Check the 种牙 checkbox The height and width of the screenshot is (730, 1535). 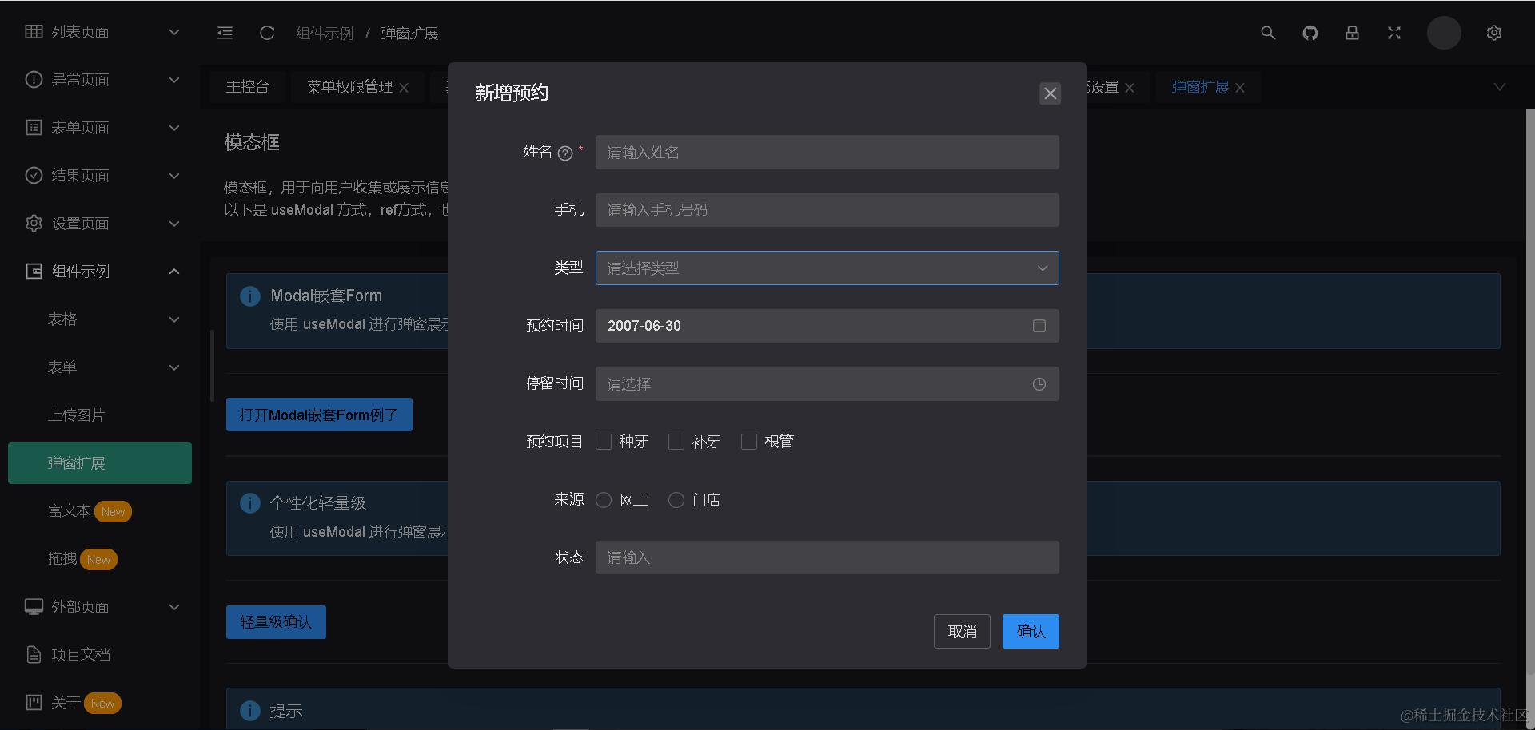point(604,442)
